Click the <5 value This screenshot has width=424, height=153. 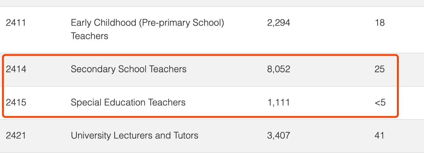point(380,102)
